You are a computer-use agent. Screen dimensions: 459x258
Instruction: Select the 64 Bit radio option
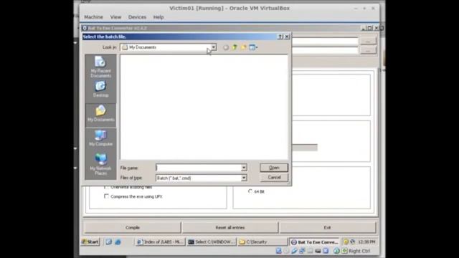[x=250, y=191]
